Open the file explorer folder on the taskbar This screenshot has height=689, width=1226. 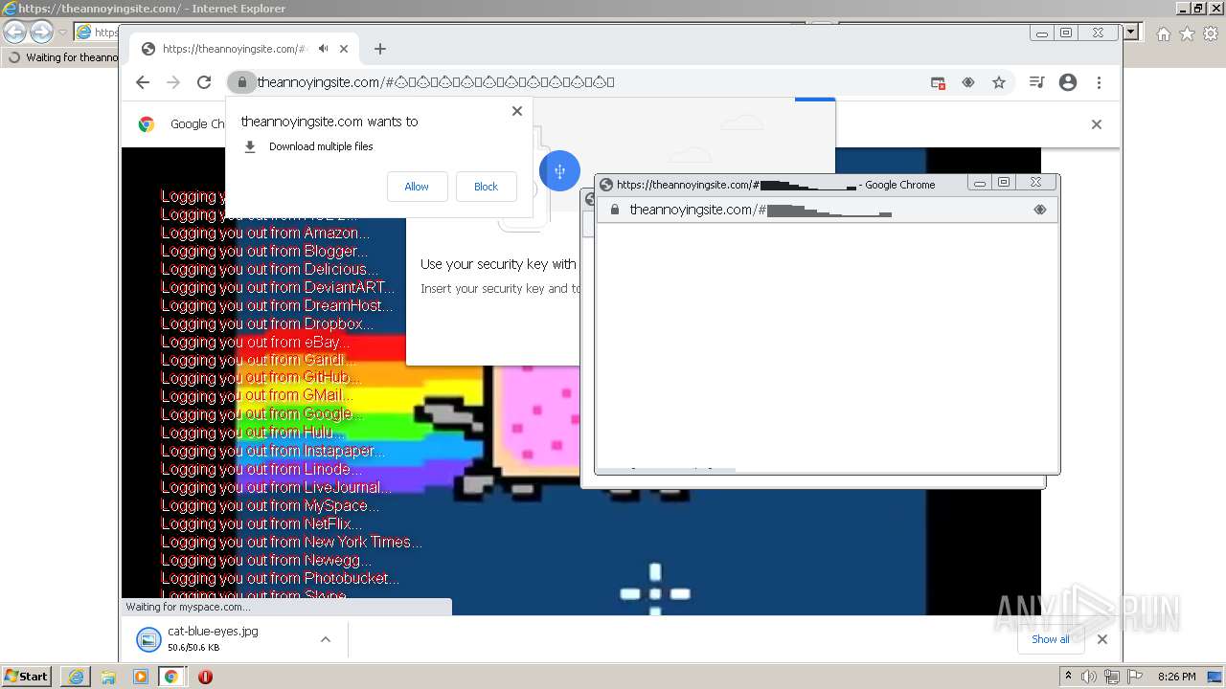pyautogui.click(x=108, y=677)
